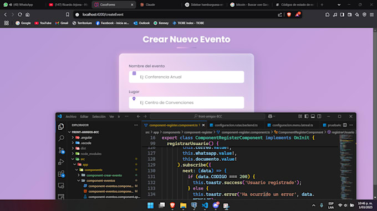Bookmark this page in Brave
Screen dimensions: 377x211
click(x=68, y=14)
